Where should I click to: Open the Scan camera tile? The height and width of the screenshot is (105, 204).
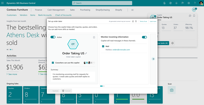[x=172, y=90]
